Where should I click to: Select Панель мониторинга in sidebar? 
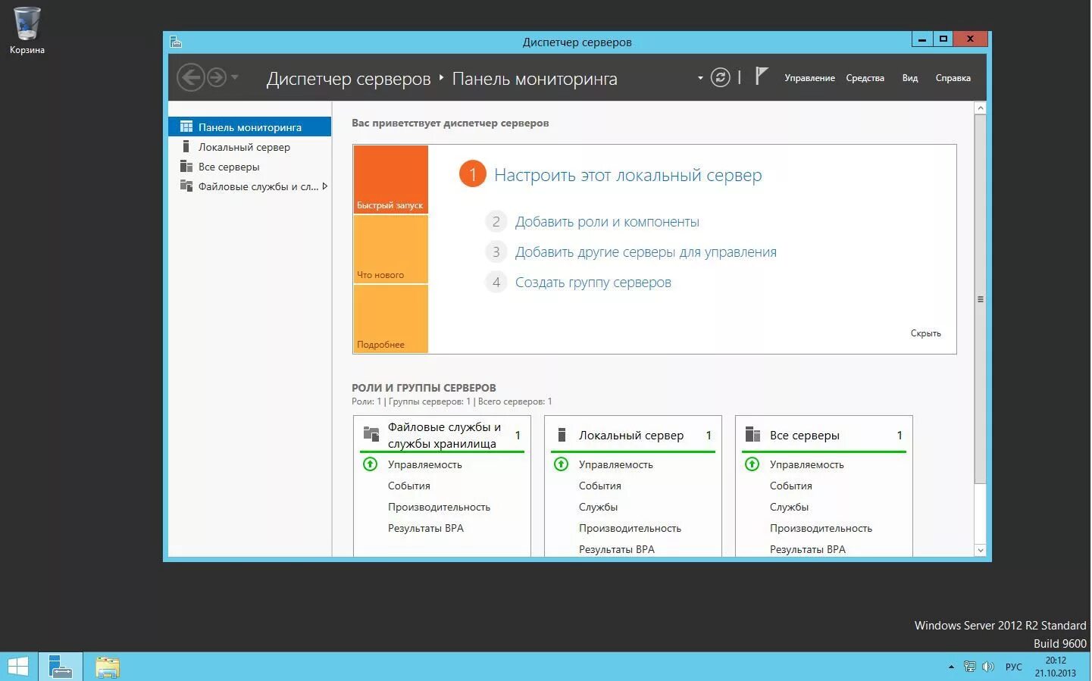point(250,127)
